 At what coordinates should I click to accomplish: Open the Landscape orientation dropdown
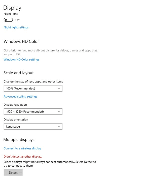[x=33, y=127]
